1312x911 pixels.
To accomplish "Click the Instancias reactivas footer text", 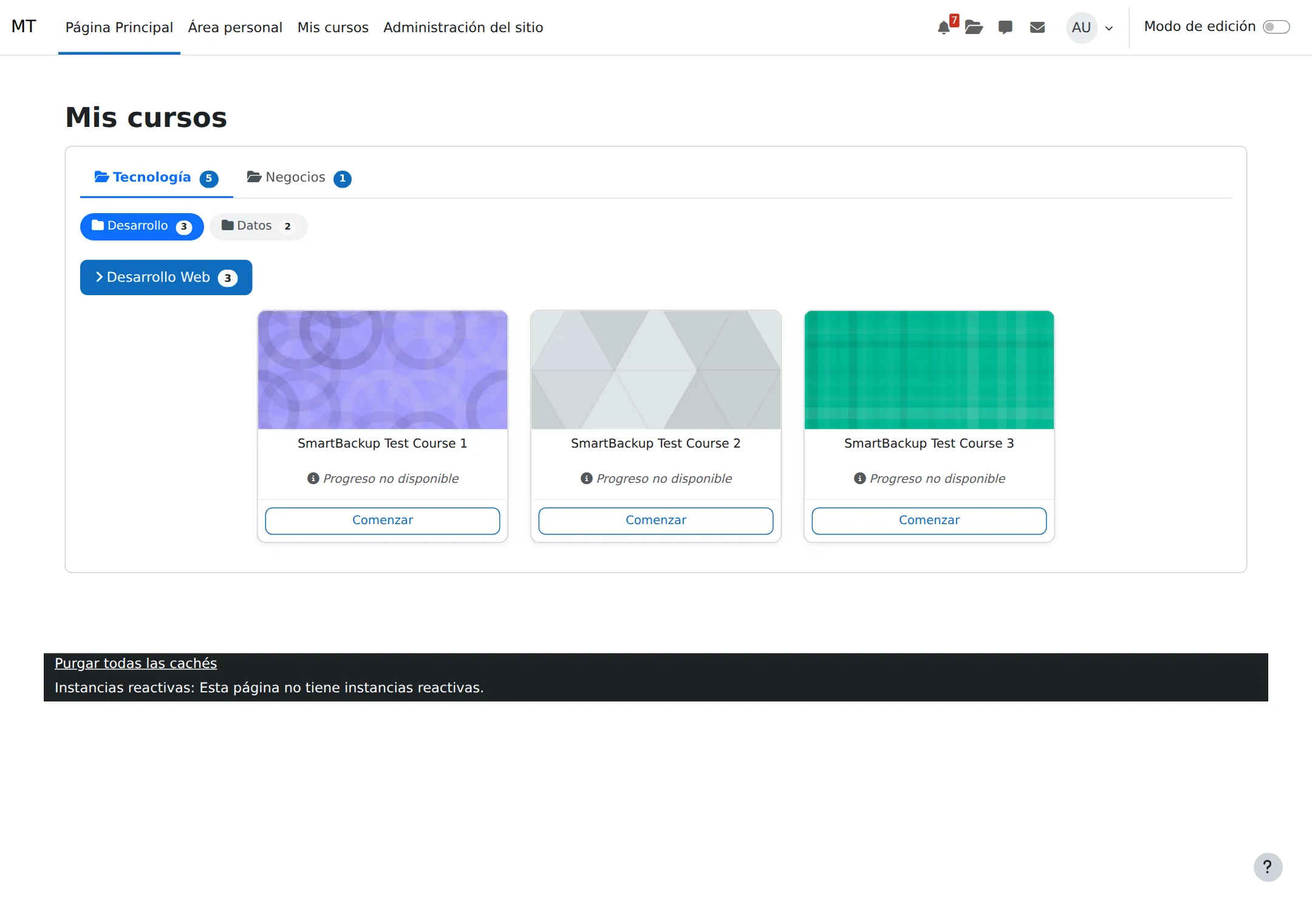I will click(x=269, y=688).
